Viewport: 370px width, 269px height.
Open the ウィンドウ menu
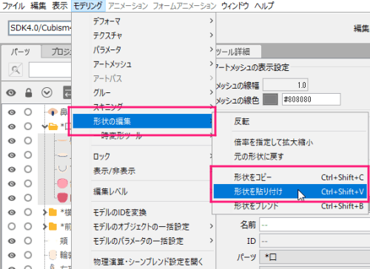point(235,6)
